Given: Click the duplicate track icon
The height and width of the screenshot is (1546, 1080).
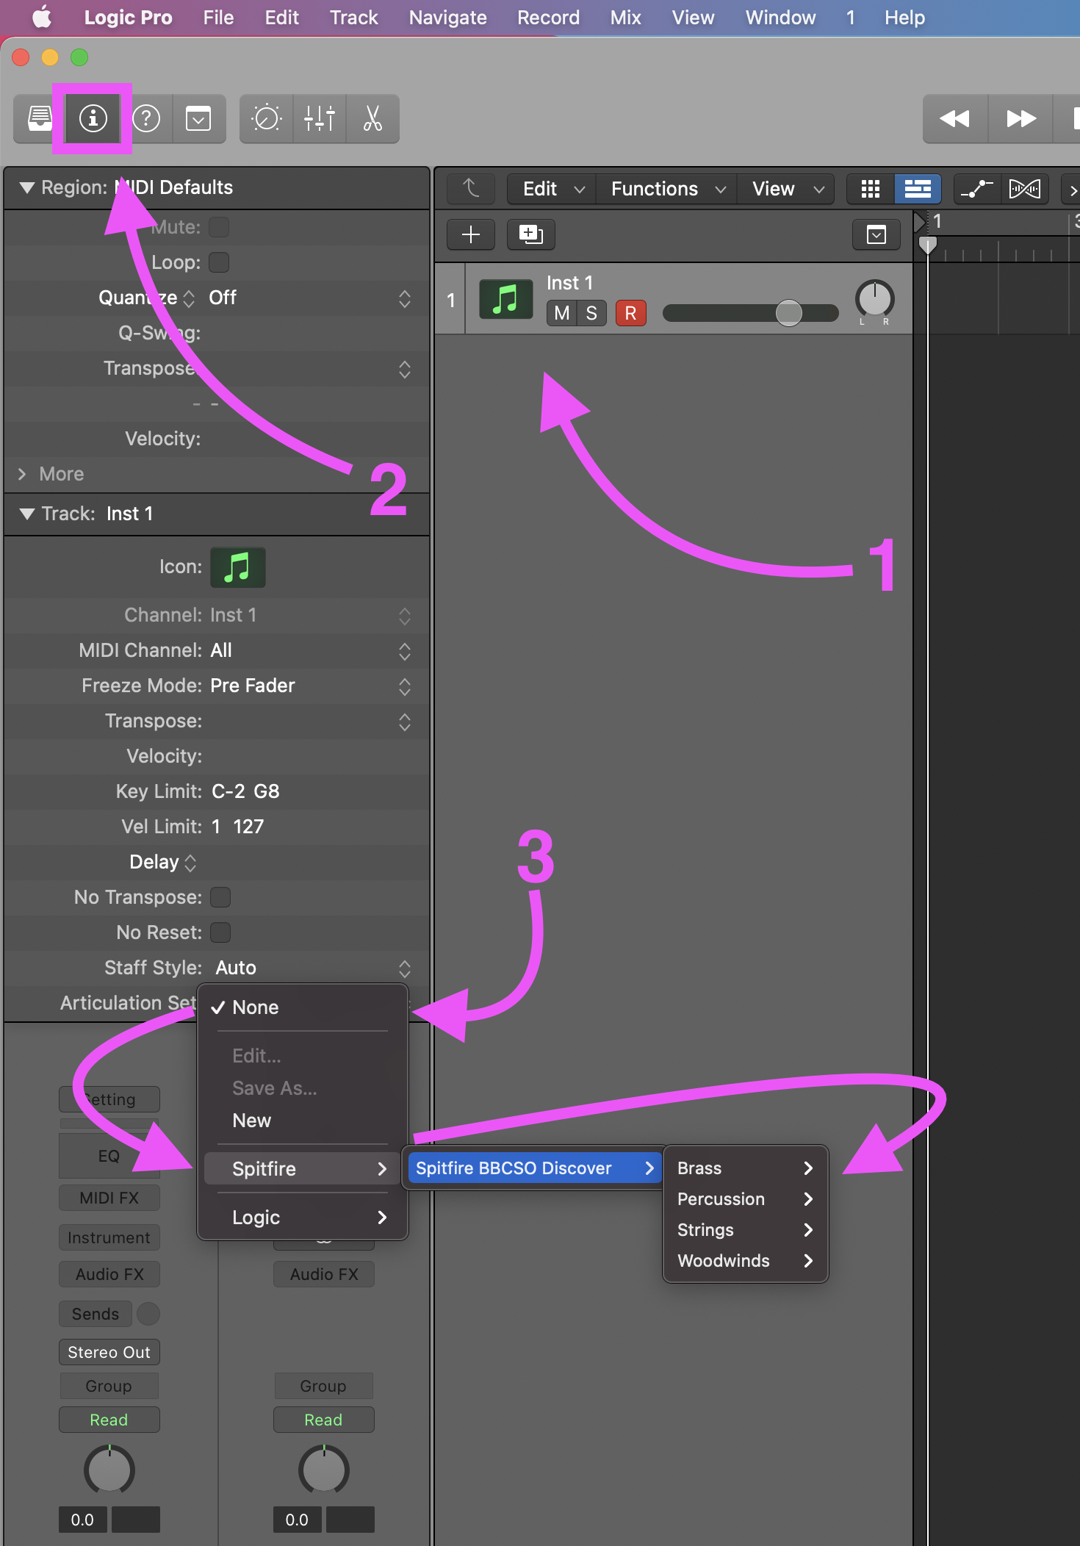Looking at the screenshot, I should tap(530, 234).
